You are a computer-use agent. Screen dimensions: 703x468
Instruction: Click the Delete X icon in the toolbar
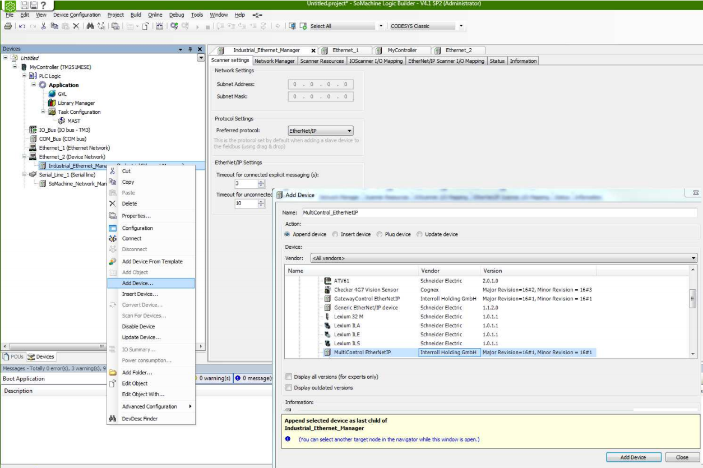75,26
